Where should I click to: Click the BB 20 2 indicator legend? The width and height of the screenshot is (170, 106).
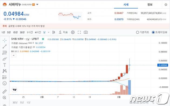coord(31,51)
